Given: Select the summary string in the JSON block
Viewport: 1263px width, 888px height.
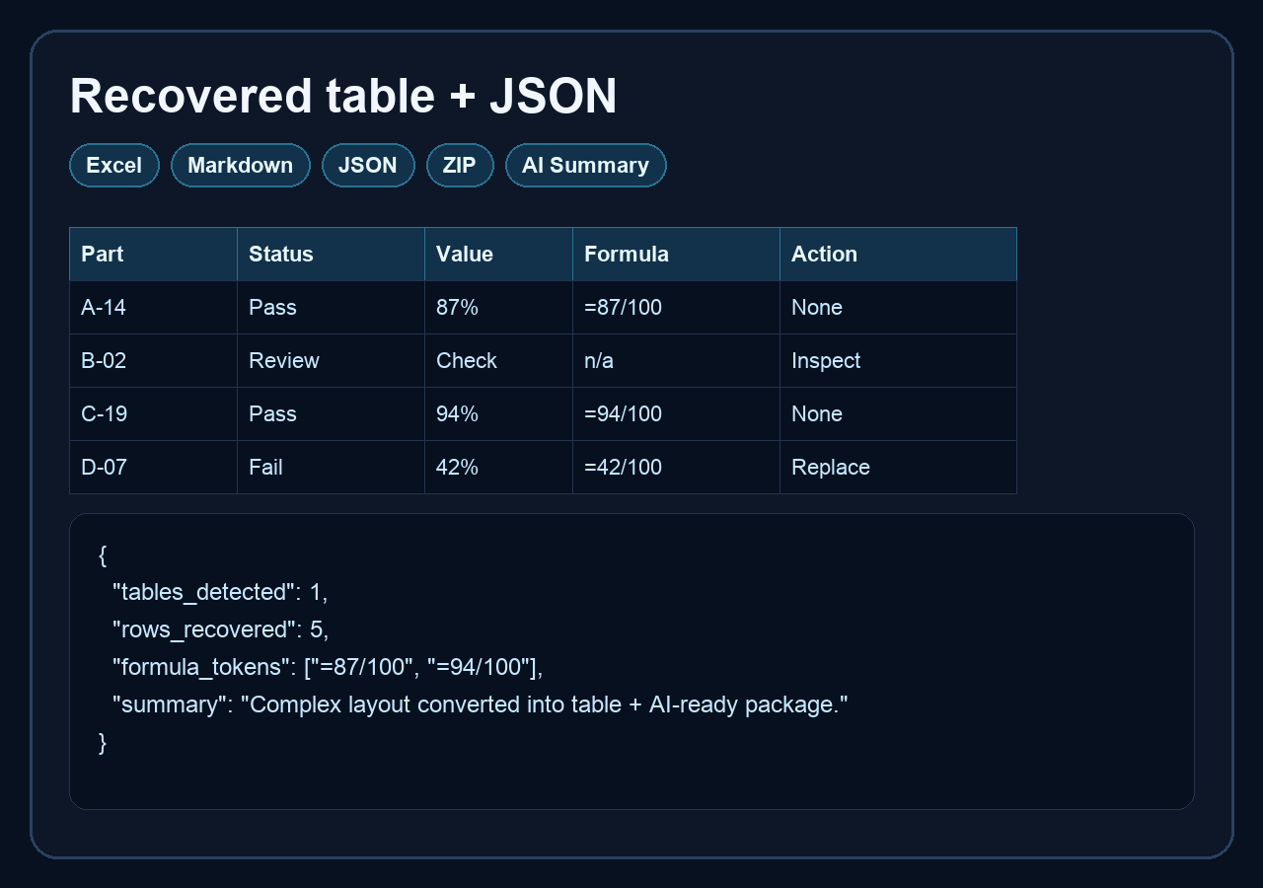Looking at the screenshot, I should (480, 704).
